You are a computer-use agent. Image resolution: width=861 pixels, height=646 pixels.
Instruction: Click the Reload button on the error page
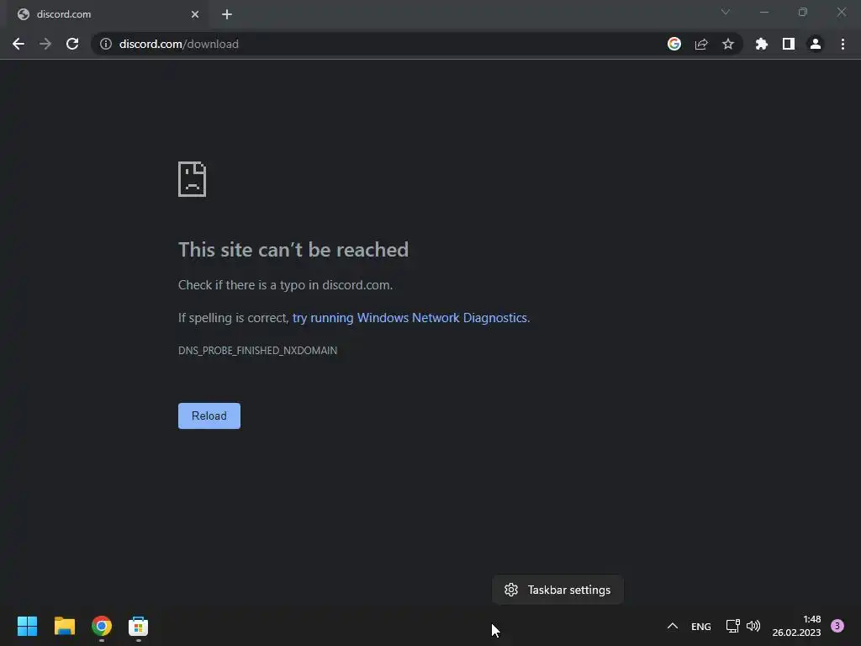pos(209,416)
